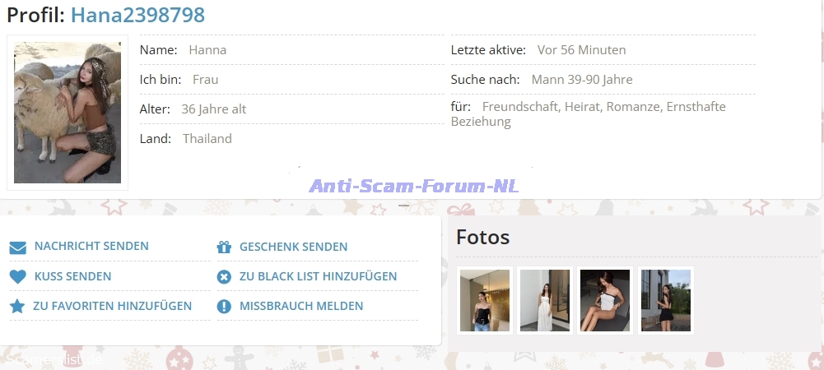Click the X circle black list icon
824x370 pixels.
point(224,277)
